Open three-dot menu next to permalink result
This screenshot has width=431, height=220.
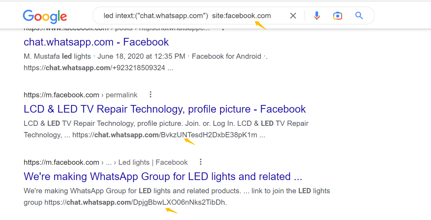click(x=150, y=95)
